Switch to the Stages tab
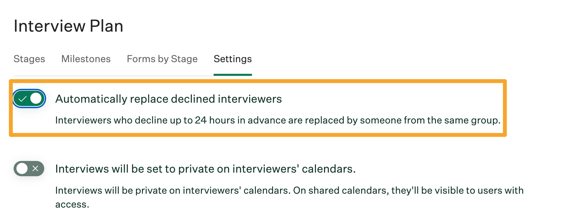 (29, 59)
